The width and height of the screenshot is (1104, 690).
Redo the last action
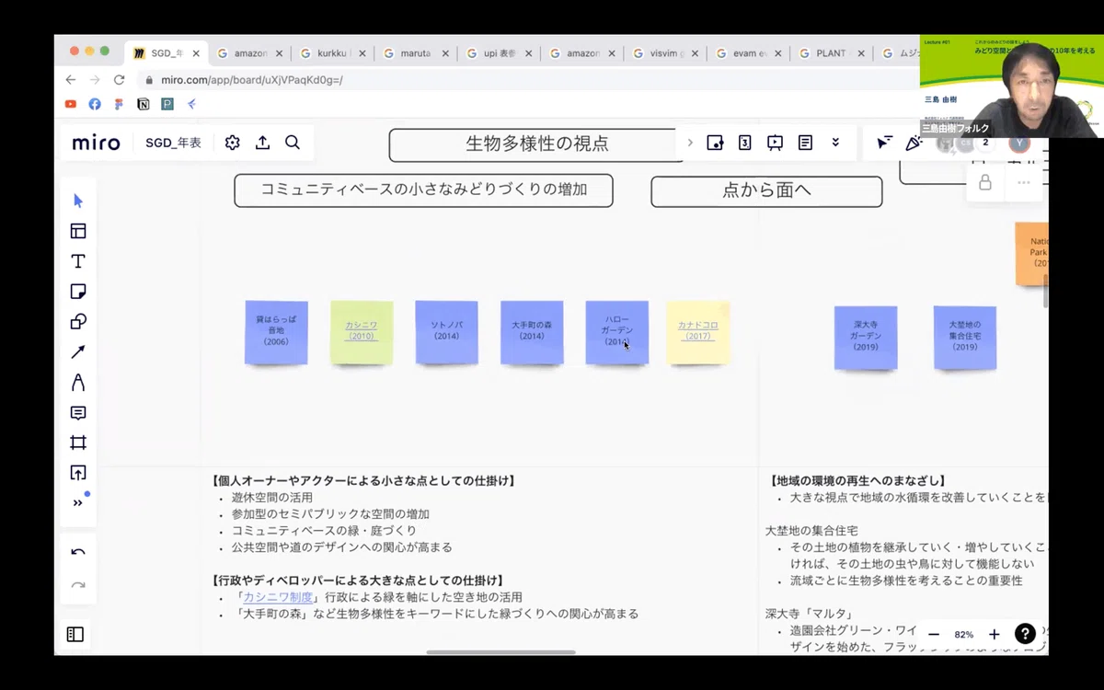coord(78,585)
